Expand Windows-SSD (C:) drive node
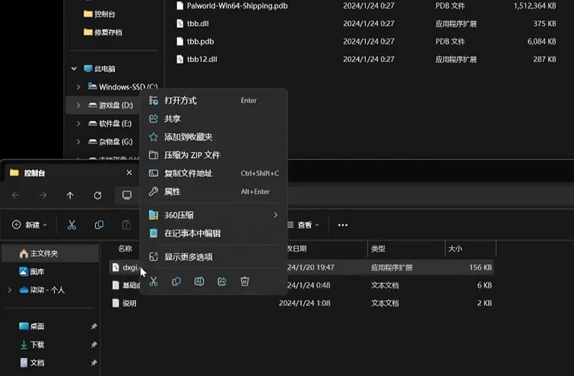Image resolution: width=574 pixels, height=376 pixels. pos(78,87)
